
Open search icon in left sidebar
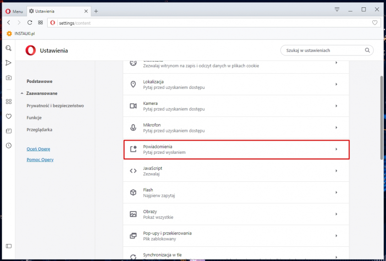pos(8,48)
